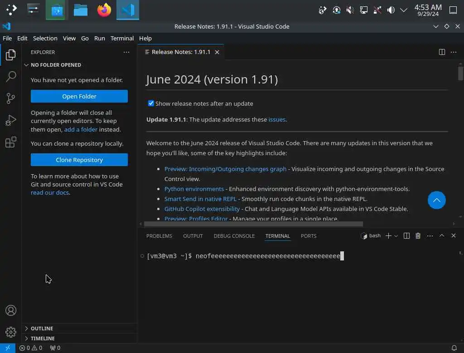The height and width of the screenshot is (353, 464).
Task: Open the Manage gear icon
Action: [11, 332]
